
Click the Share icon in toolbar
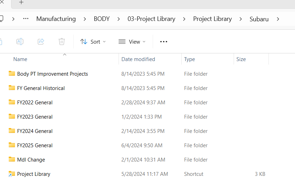pyautogui.click(x=41, y=42)
